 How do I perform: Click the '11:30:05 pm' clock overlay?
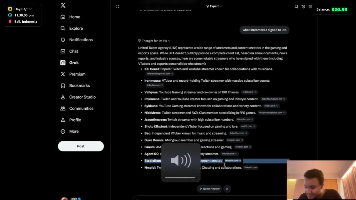pyautogui.click(x=24, y=15)
